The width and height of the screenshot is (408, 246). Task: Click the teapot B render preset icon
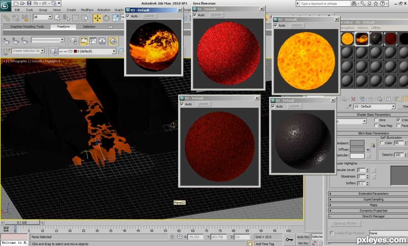[x=16, y=41]
